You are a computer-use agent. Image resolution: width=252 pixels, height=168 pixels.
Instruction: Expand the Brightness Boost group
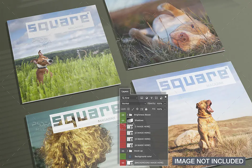point(127,115)
